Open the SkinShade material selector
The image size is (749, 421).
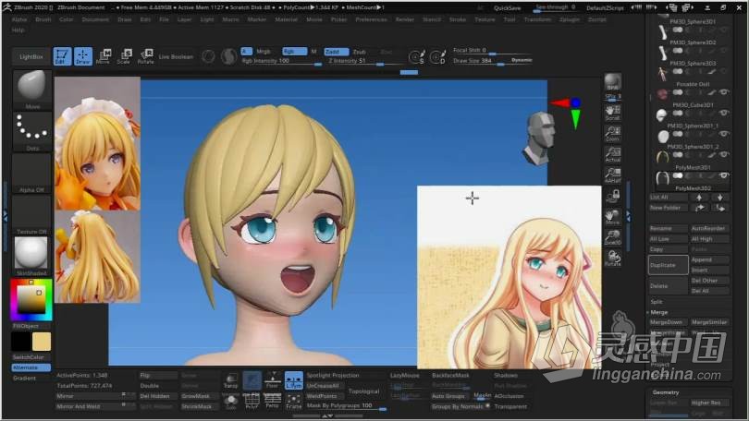point(32,256)
